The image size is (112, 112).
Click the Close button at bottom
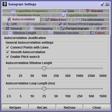(x=97, y=107)
